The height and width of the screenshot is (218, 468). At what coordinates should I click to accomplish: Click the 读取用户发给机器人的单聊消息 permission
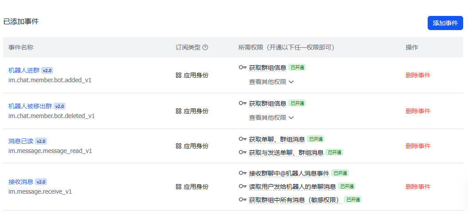click(292, 187)
